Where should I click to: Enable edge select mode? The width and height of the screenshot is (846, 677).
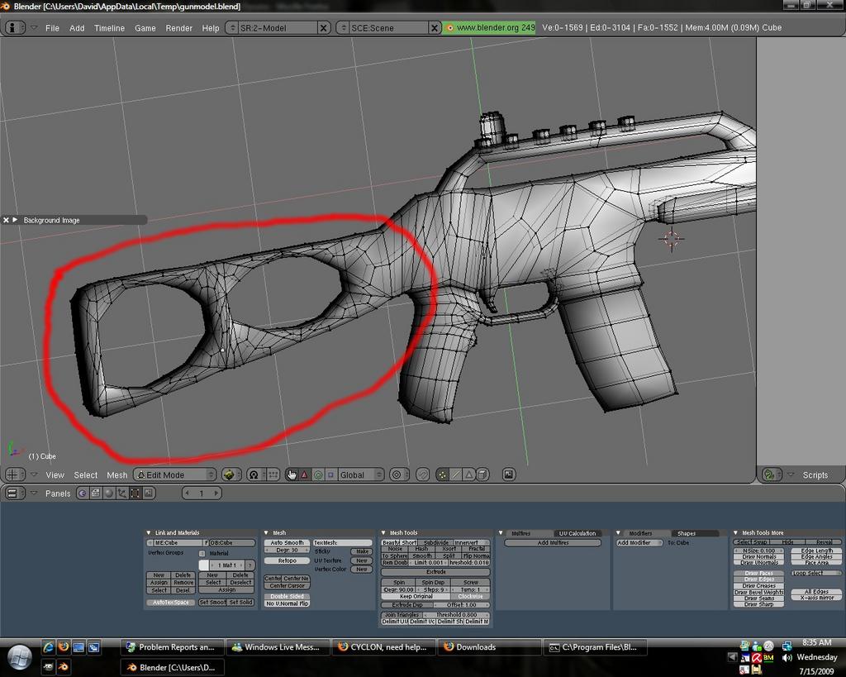456,474
